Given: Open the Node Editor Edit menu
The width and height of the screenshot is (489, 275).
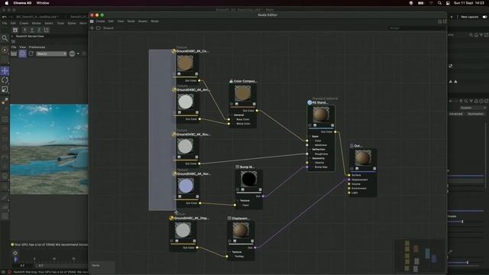Looking at the screenshot, I should point(111,21).
